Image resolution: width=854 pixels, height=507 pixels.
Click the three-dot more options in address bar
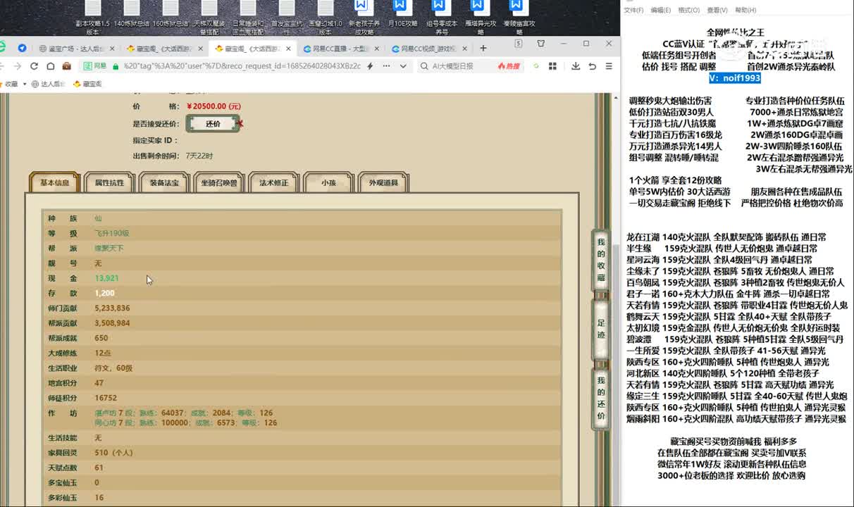(386, 66)
